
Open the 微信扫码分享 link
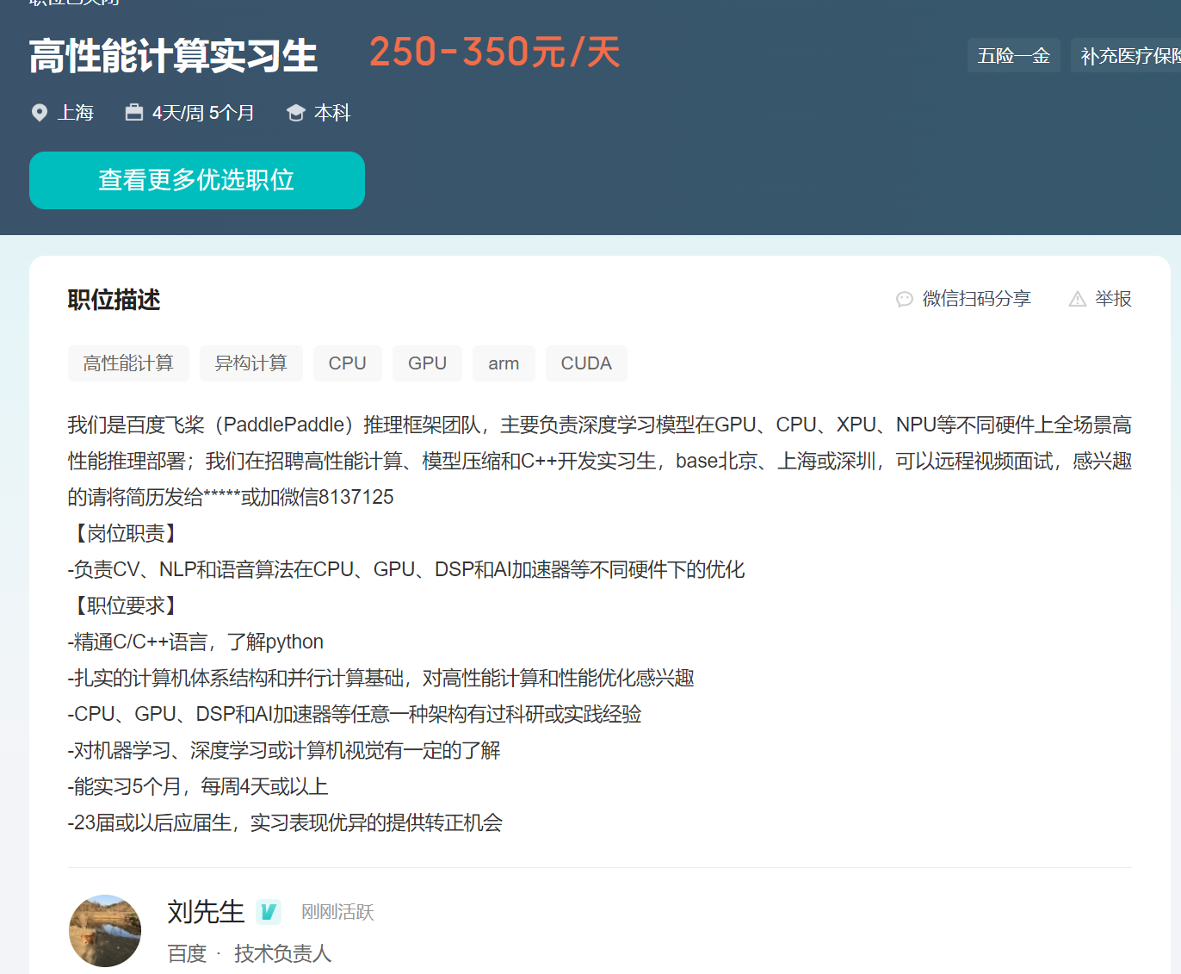coord(976,299)
